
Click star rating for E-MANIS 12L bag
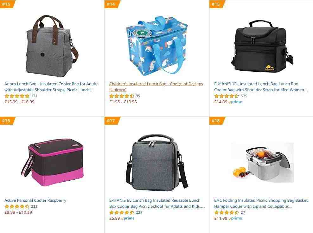(x=227, y=96)
